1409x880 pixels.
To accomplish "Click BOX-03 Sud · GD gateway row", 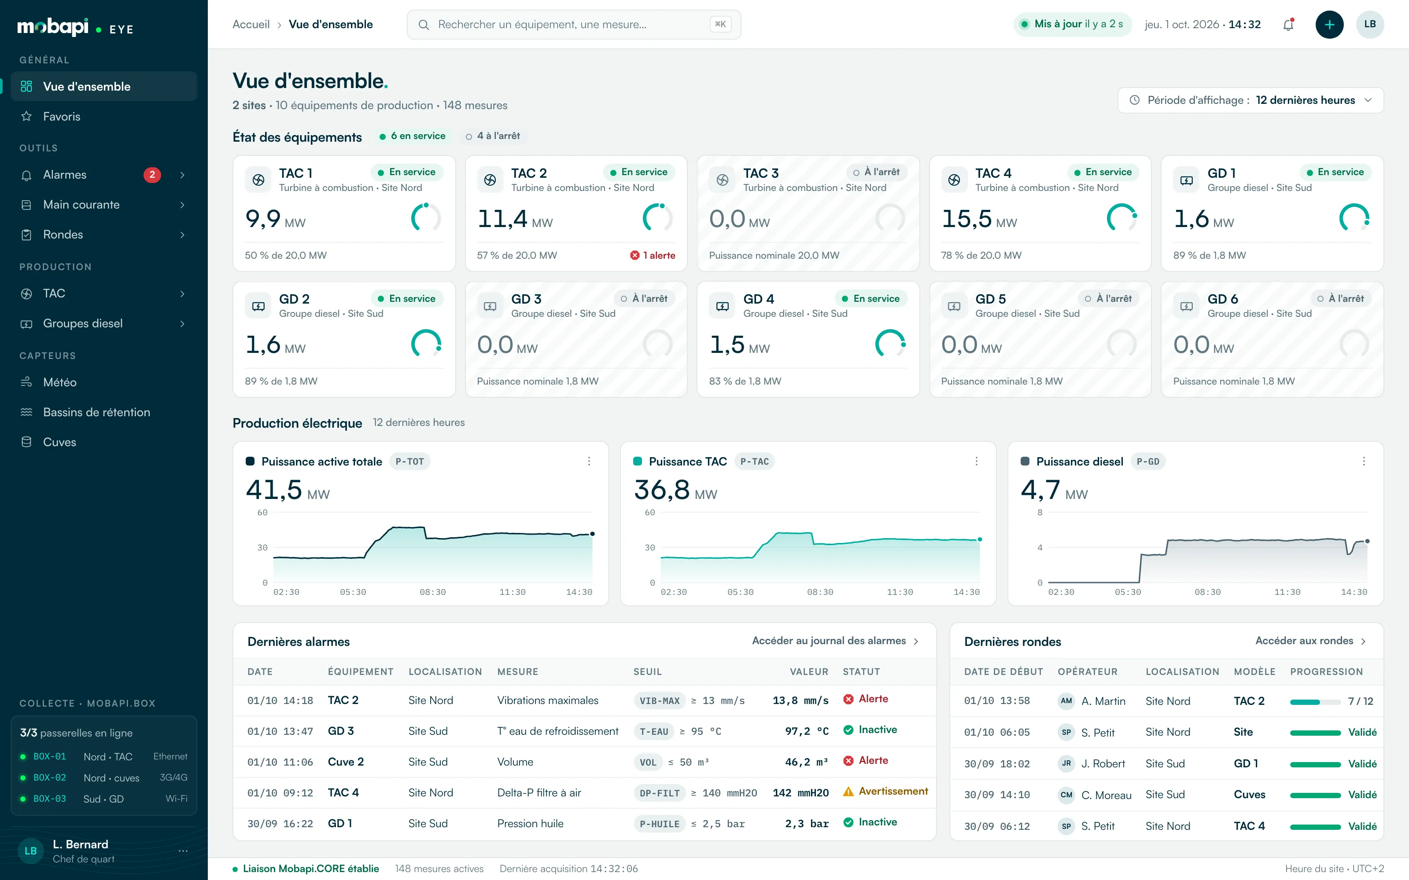I will 103,799.
